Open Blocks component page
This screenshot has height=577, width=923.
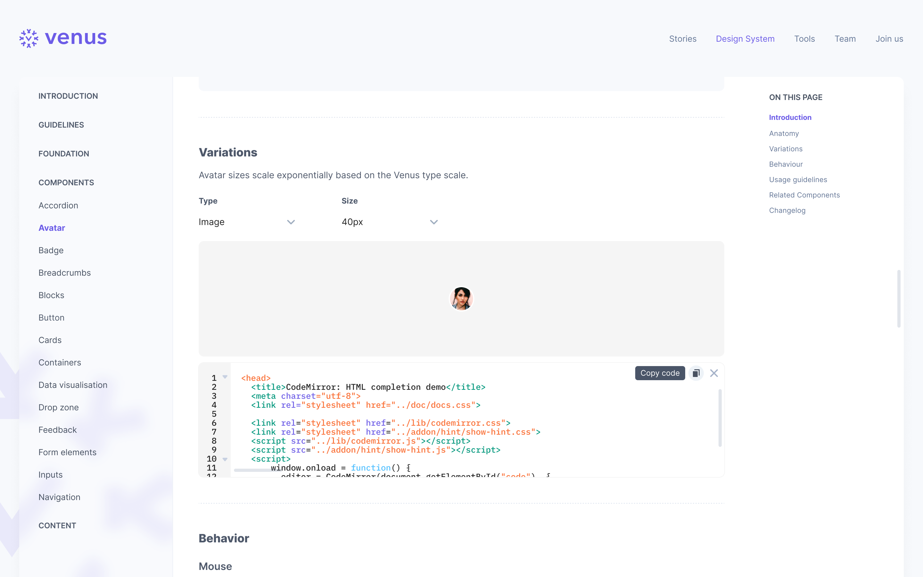point(51,295)
